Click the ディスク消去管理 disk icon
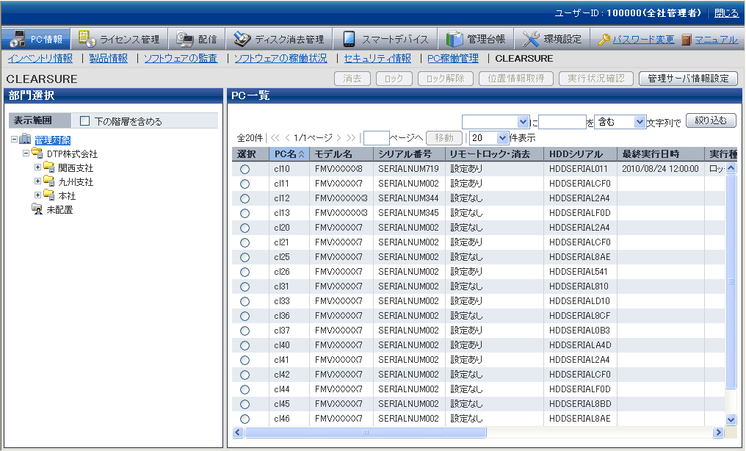 click(x=242, y=39)
